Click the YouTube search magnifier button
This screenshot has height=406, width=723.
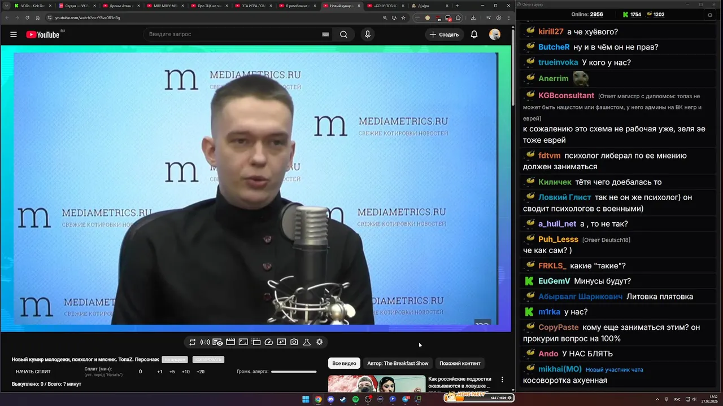pyautogui.click(x=343, y=34)
